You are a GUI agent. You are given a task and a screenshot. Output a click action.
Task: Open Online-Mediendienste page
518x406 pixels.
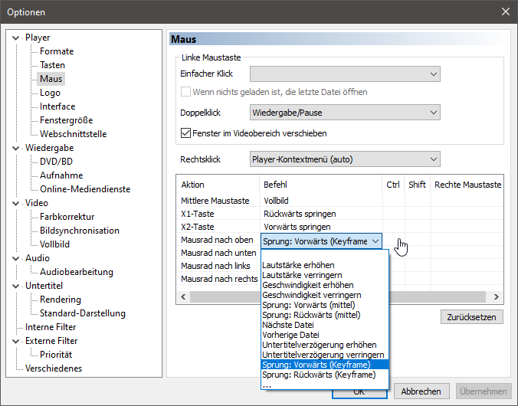tap(85, 189)
